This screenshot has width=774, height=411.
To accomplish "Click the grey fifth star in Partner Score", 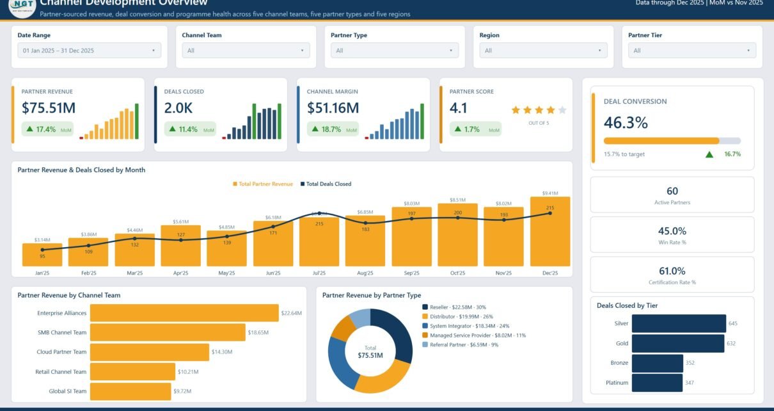I will [x=562, y=110].
